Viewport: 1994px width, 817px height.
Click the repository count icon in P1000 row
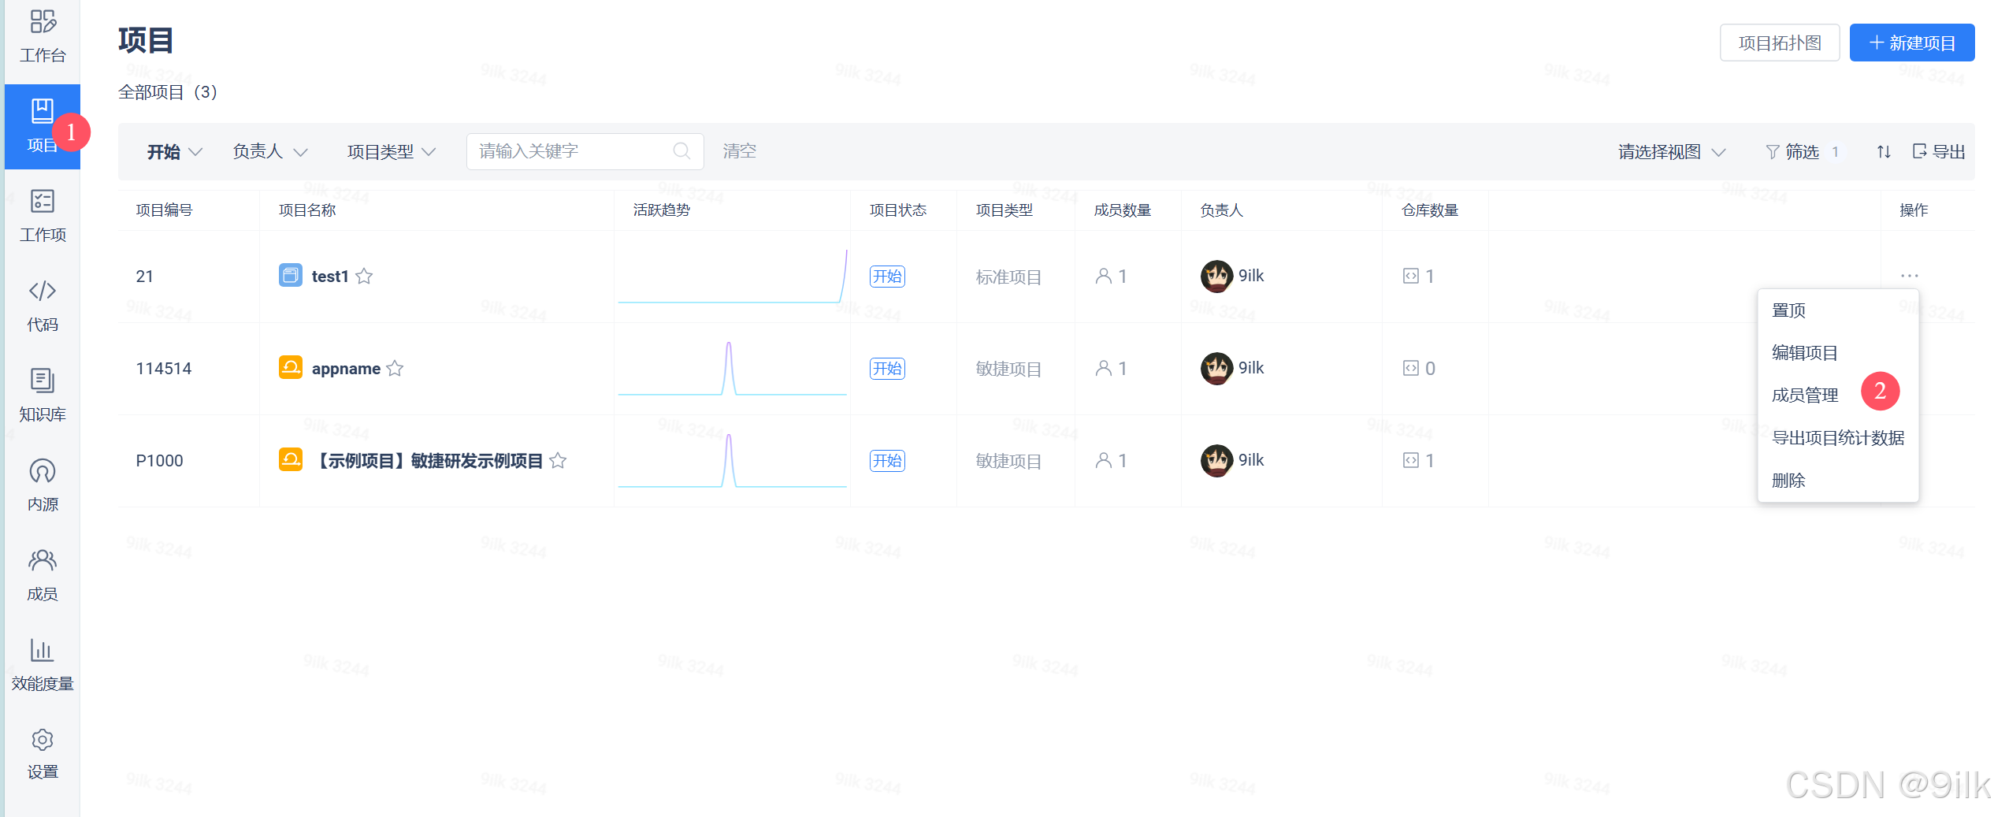pos(1411,460)
